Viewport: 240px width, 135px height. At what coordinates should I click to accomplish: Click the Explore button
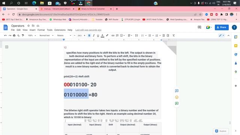(x=221, y=131)
